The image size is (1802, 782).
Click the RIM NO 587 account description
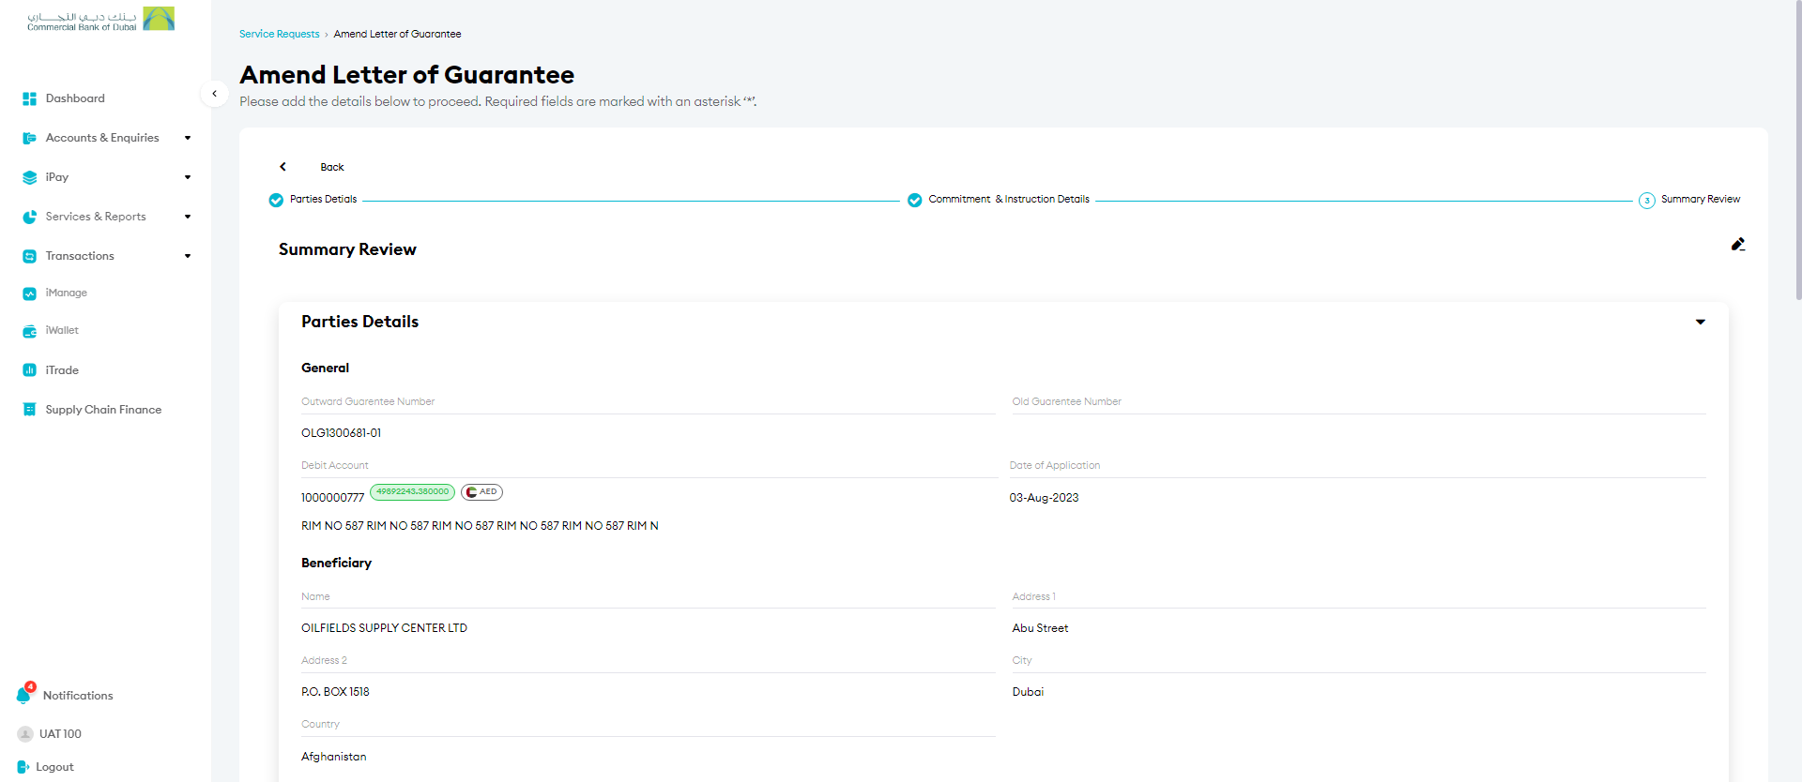480,526
